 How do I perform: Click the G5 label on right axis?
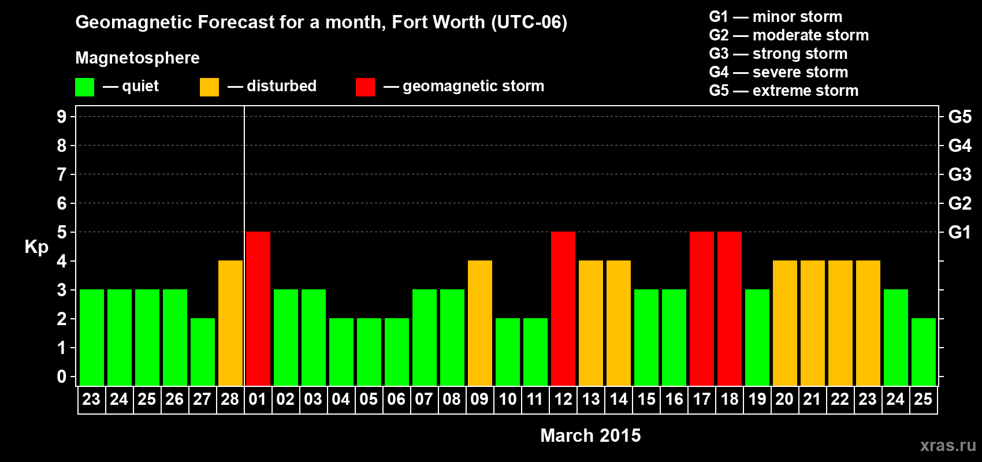coord(960,117)
